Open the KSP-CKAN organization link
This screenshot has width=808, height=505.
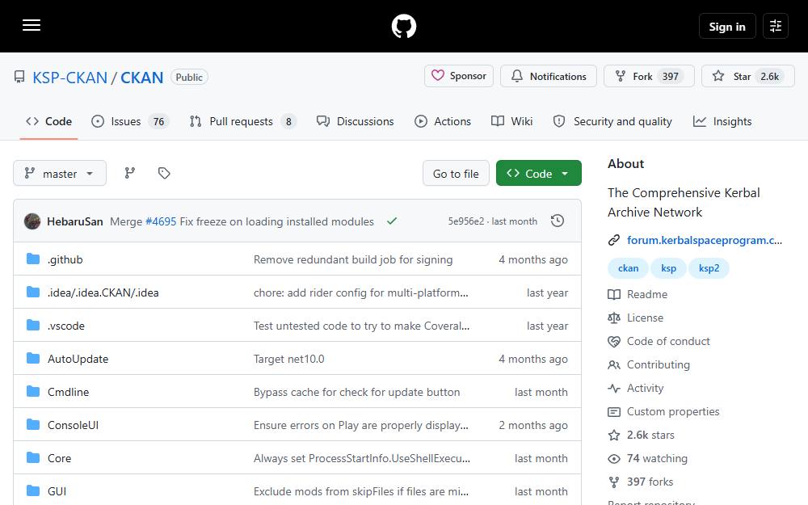tap(70, 78)
